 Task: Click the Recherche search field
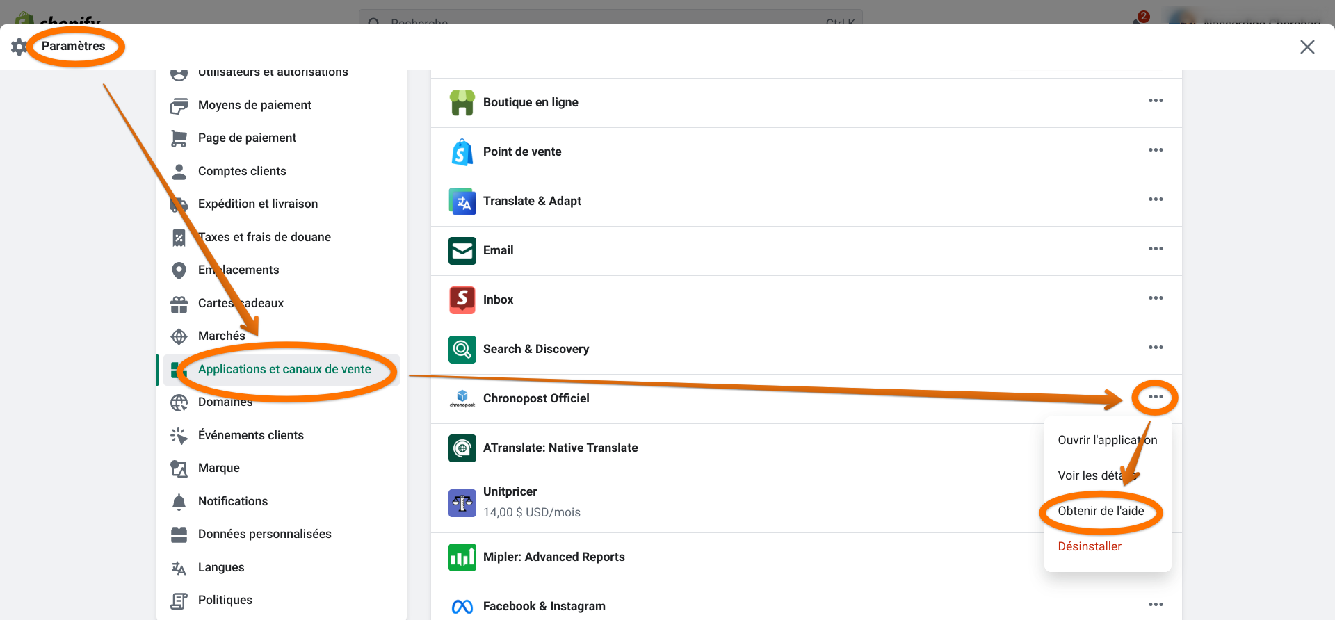[610, 17]
